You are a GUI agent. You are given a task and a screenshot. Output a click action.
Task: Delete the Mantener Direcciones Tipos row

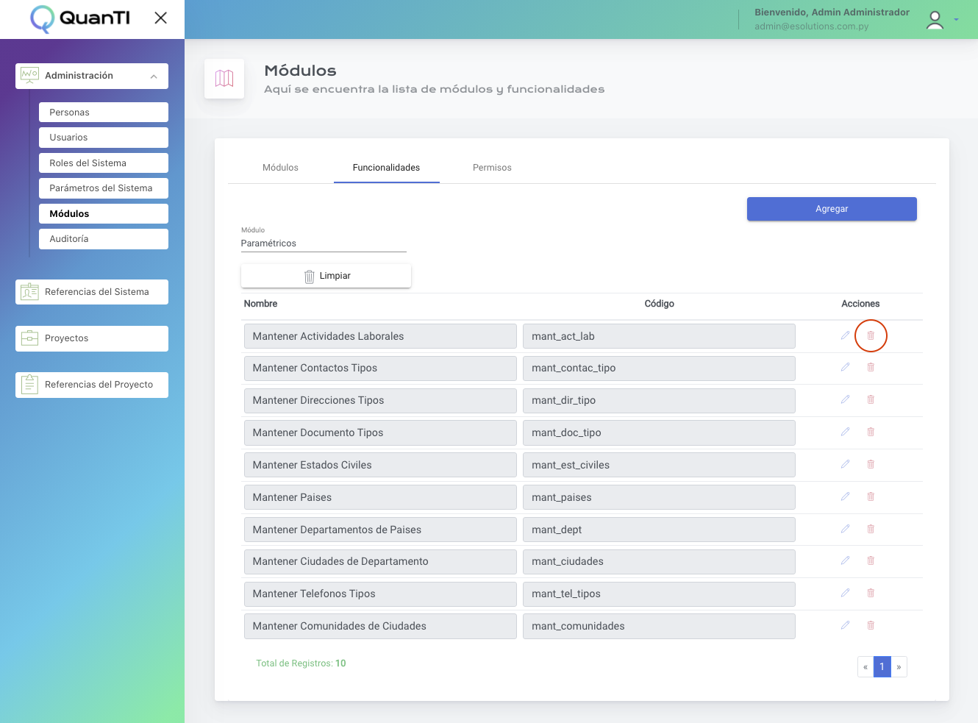[871, 399]
